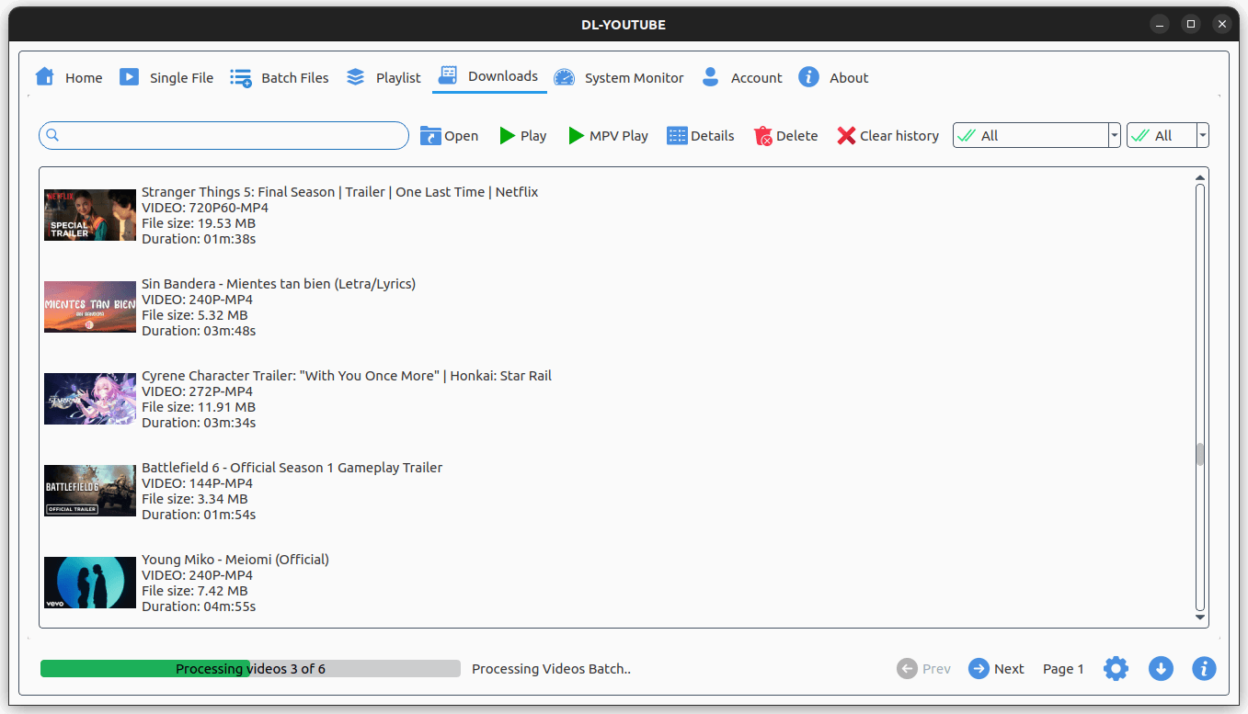Expand the wider All filter arrow
This screenshot has width=1248, height=714.
coord(1115,135)
